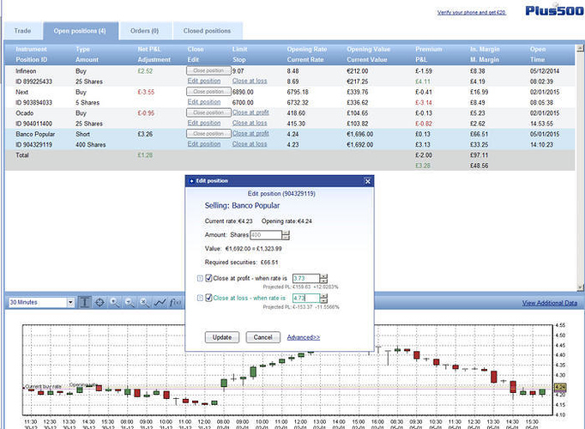The height and width of the screenshot is (429, 585).
Task: Click the Update button
Action: pos(222,337)
